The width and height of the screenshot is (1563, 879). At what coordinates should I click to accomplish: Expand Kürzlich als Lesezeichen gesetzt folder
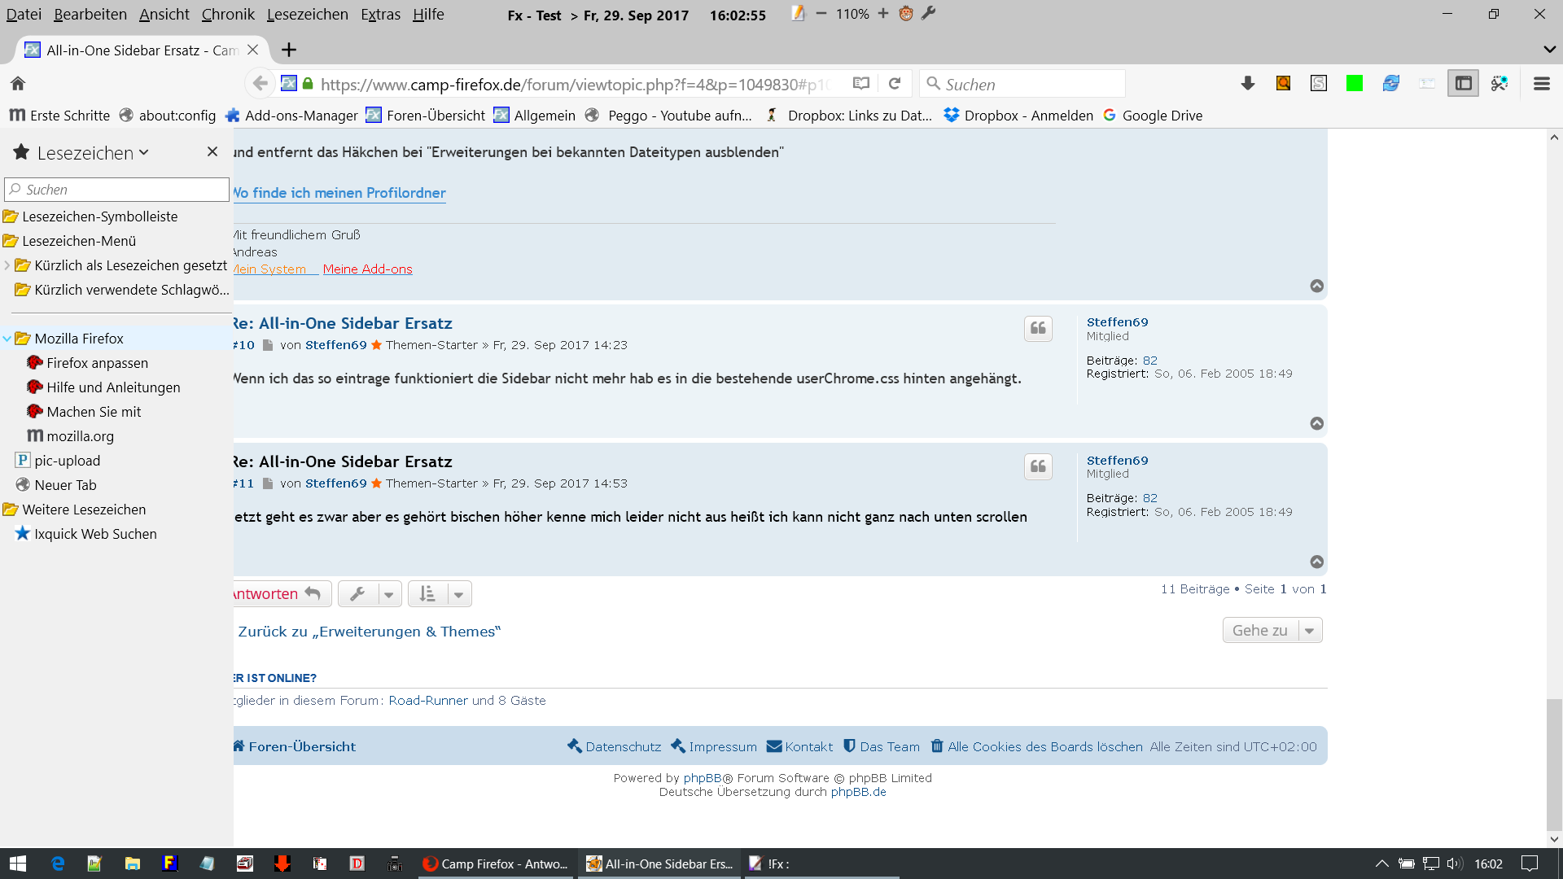pyautogui.click(x=7, y=265)
